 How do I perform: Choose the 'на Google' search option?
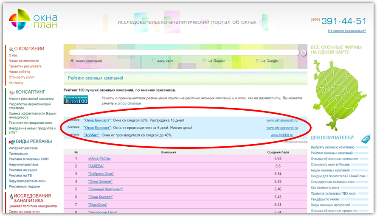tap(258, 61)
